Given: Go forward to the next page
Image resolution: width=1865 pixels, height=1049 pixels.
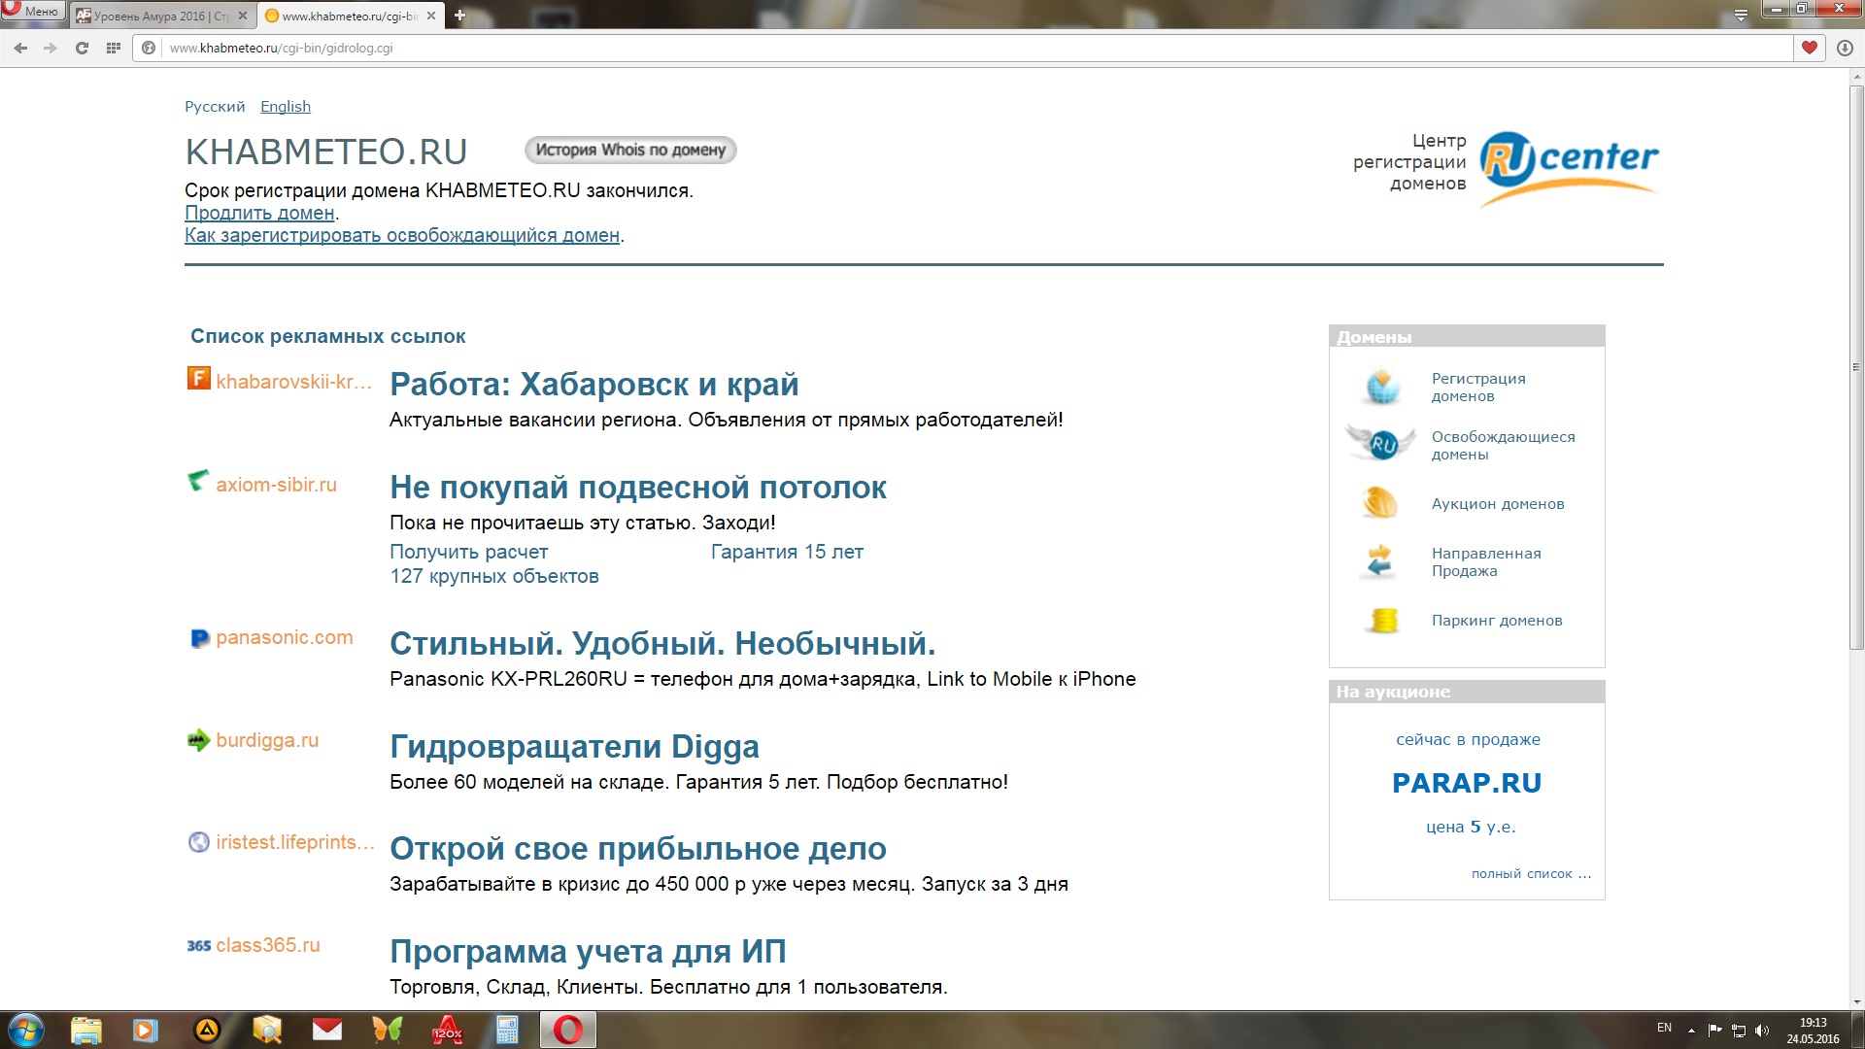Looking at the screenshot, I should coord(51,48).
